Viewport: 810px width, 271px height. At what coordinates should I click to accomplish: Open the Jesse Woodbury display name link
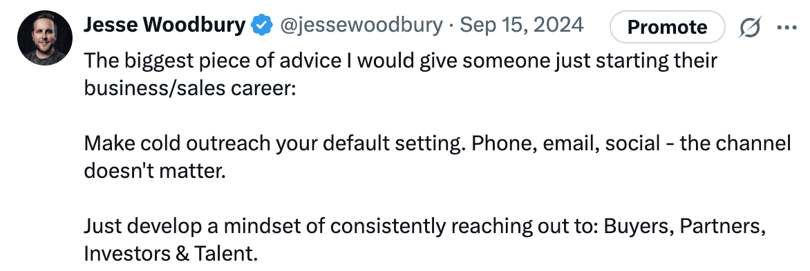point(164,25)
